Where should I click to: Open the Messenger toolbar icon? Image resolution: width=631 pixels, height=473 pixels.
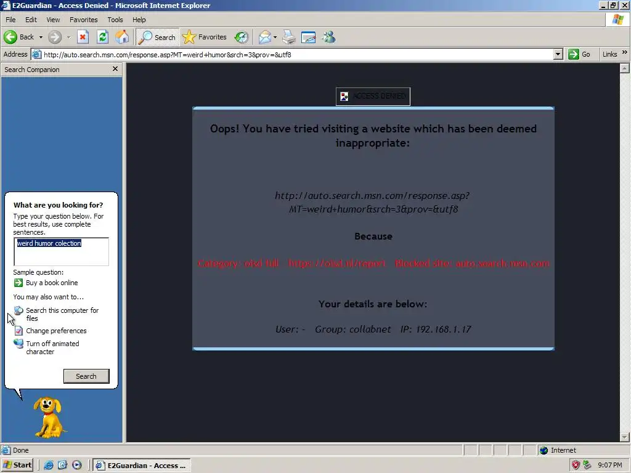tap(328, 37)
